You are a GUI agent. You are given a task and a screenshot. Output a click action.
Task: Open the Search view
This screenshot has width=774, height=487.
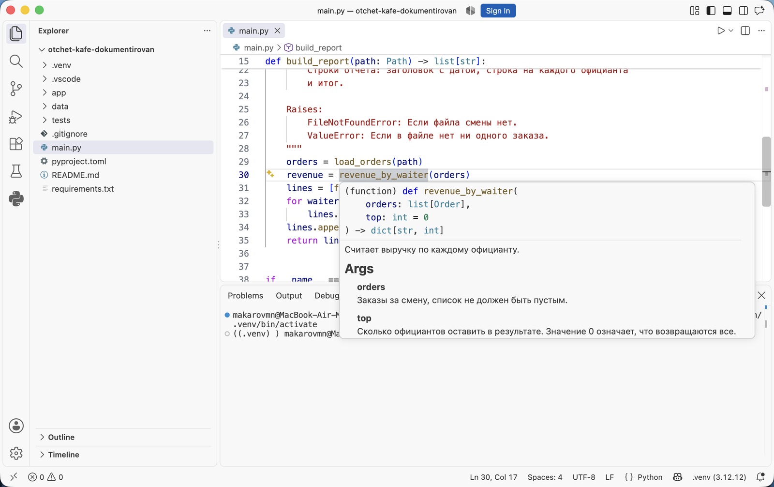[x=16, y=61]
